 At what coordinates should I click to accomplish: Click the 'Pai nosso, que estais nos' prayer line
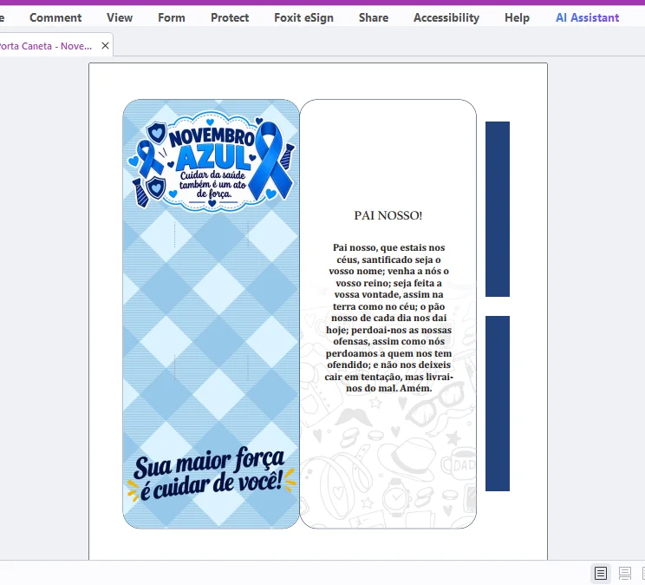click(388, 247)
